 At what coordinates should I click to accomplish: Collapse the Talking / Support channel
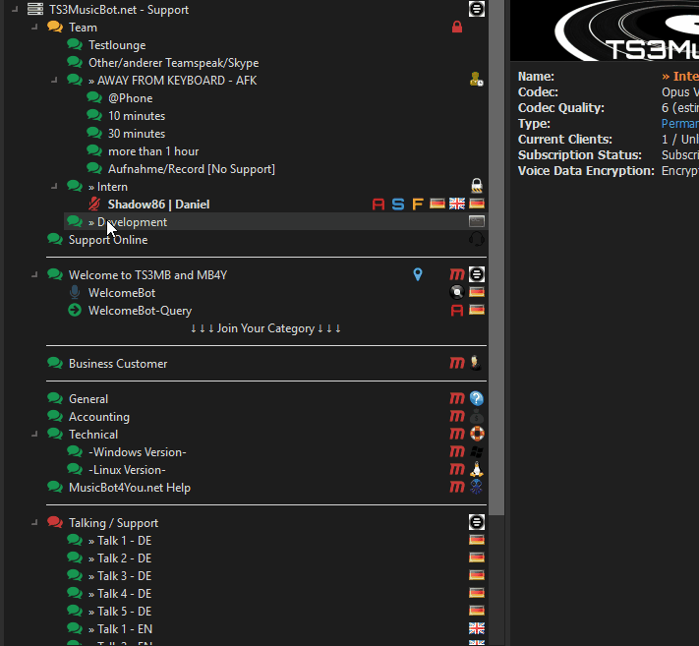[34, 522]
